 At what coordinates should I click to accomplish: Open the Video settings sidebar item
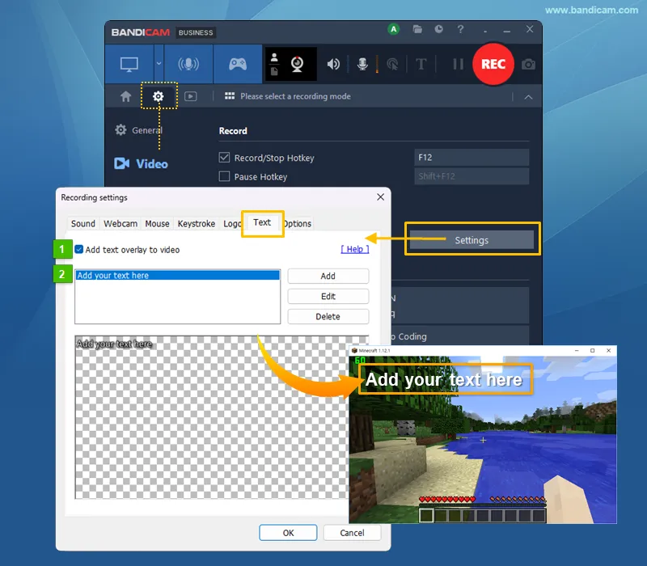point(141,164)
